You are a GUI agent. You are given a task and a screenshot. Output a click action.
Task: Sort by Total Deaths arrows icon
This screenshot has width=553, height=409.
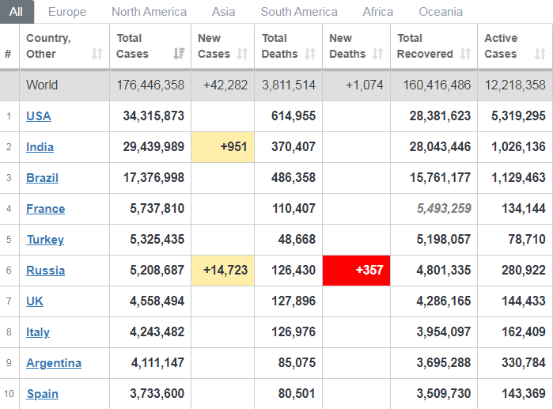(x=310, y=54)
